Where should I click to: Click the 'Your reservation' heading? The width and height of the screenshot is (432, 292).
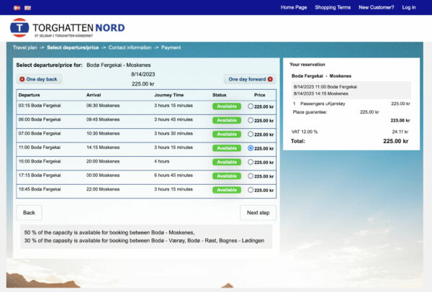pyautogui.click(x=307, y=65)
